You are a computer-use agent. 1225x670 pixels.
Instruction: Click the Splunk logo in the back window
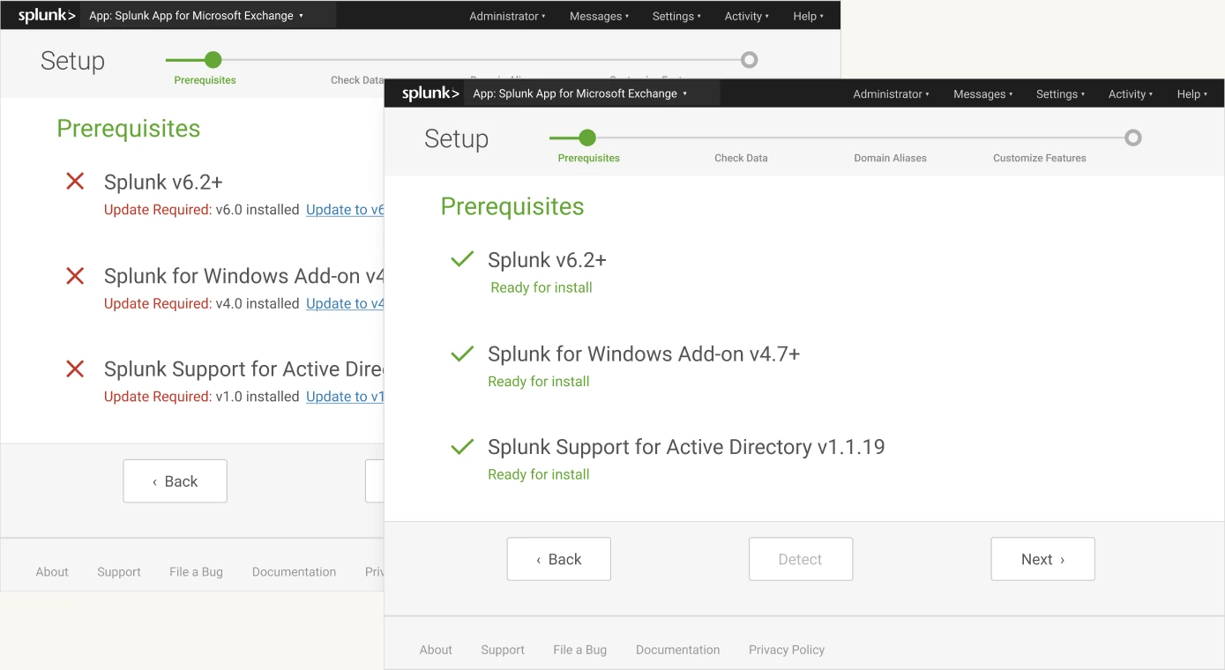pos(47,16)
